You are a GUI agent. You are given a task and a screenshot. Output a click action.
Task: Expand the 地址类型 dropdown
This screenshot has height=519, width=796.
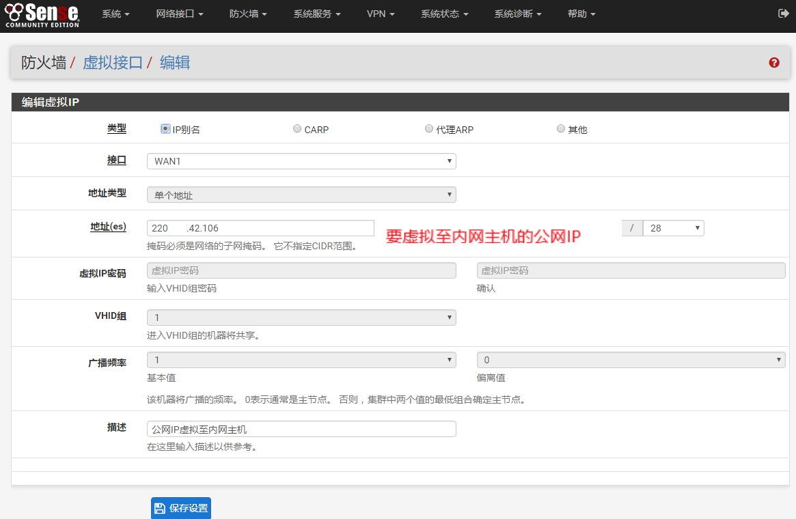click(x=301, y=195)
